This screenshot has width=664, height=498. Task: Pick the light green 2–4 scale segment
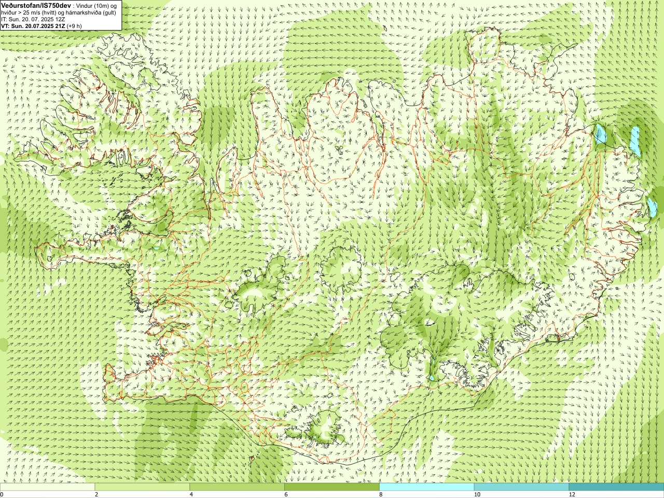coord(142,487)
